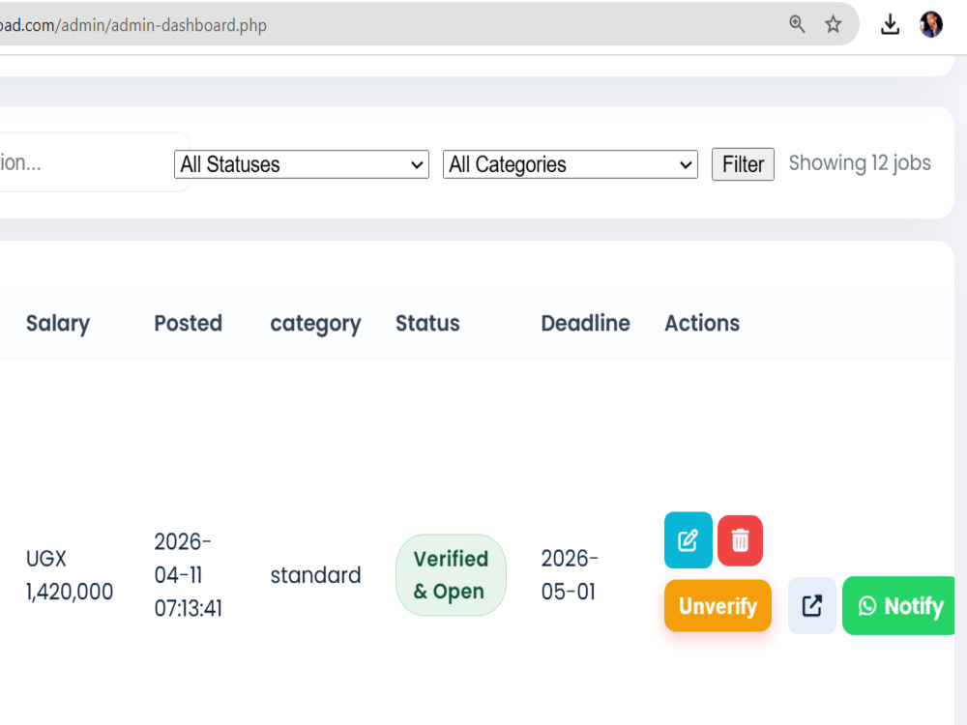Click the Verified & Open status badge
The height and width of the screenshot is (725, 967).
[451, 574]
